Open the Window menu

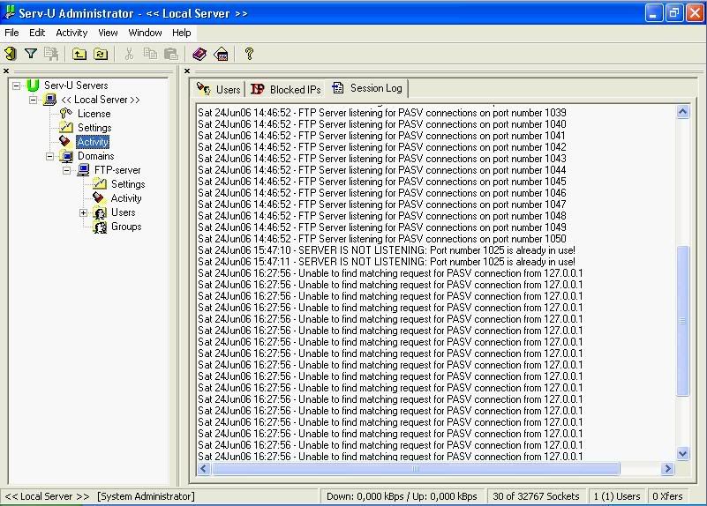(x=145, y=33)
